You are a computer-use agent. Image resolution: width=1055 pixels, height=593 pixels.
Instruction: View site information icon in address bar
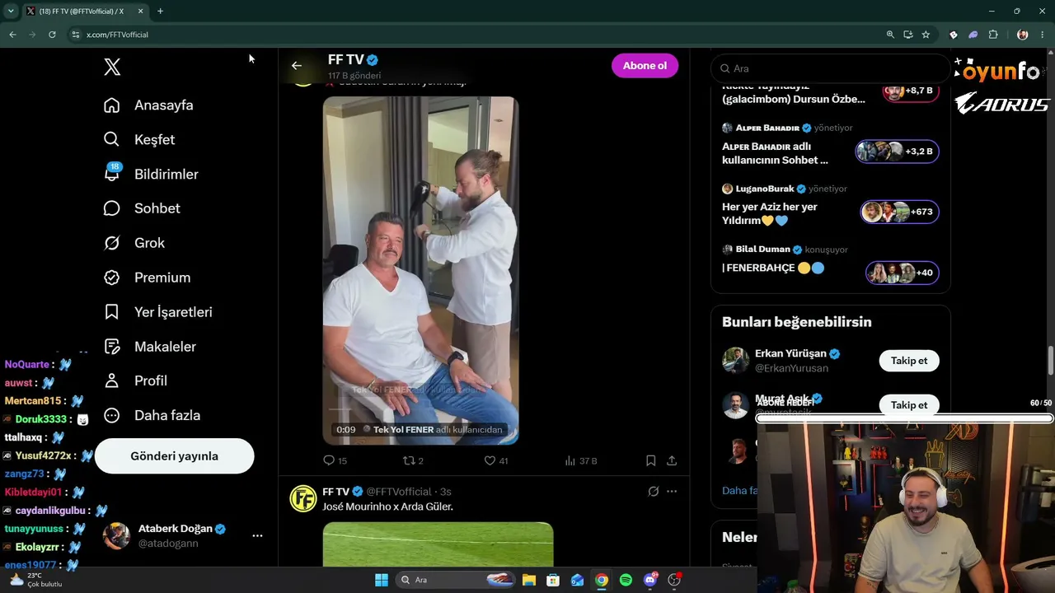pos(75,35)
